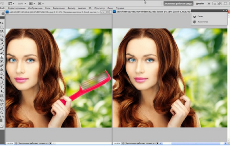
Task: Select the 3D Object Rotate tool
Action: (2, 100)
